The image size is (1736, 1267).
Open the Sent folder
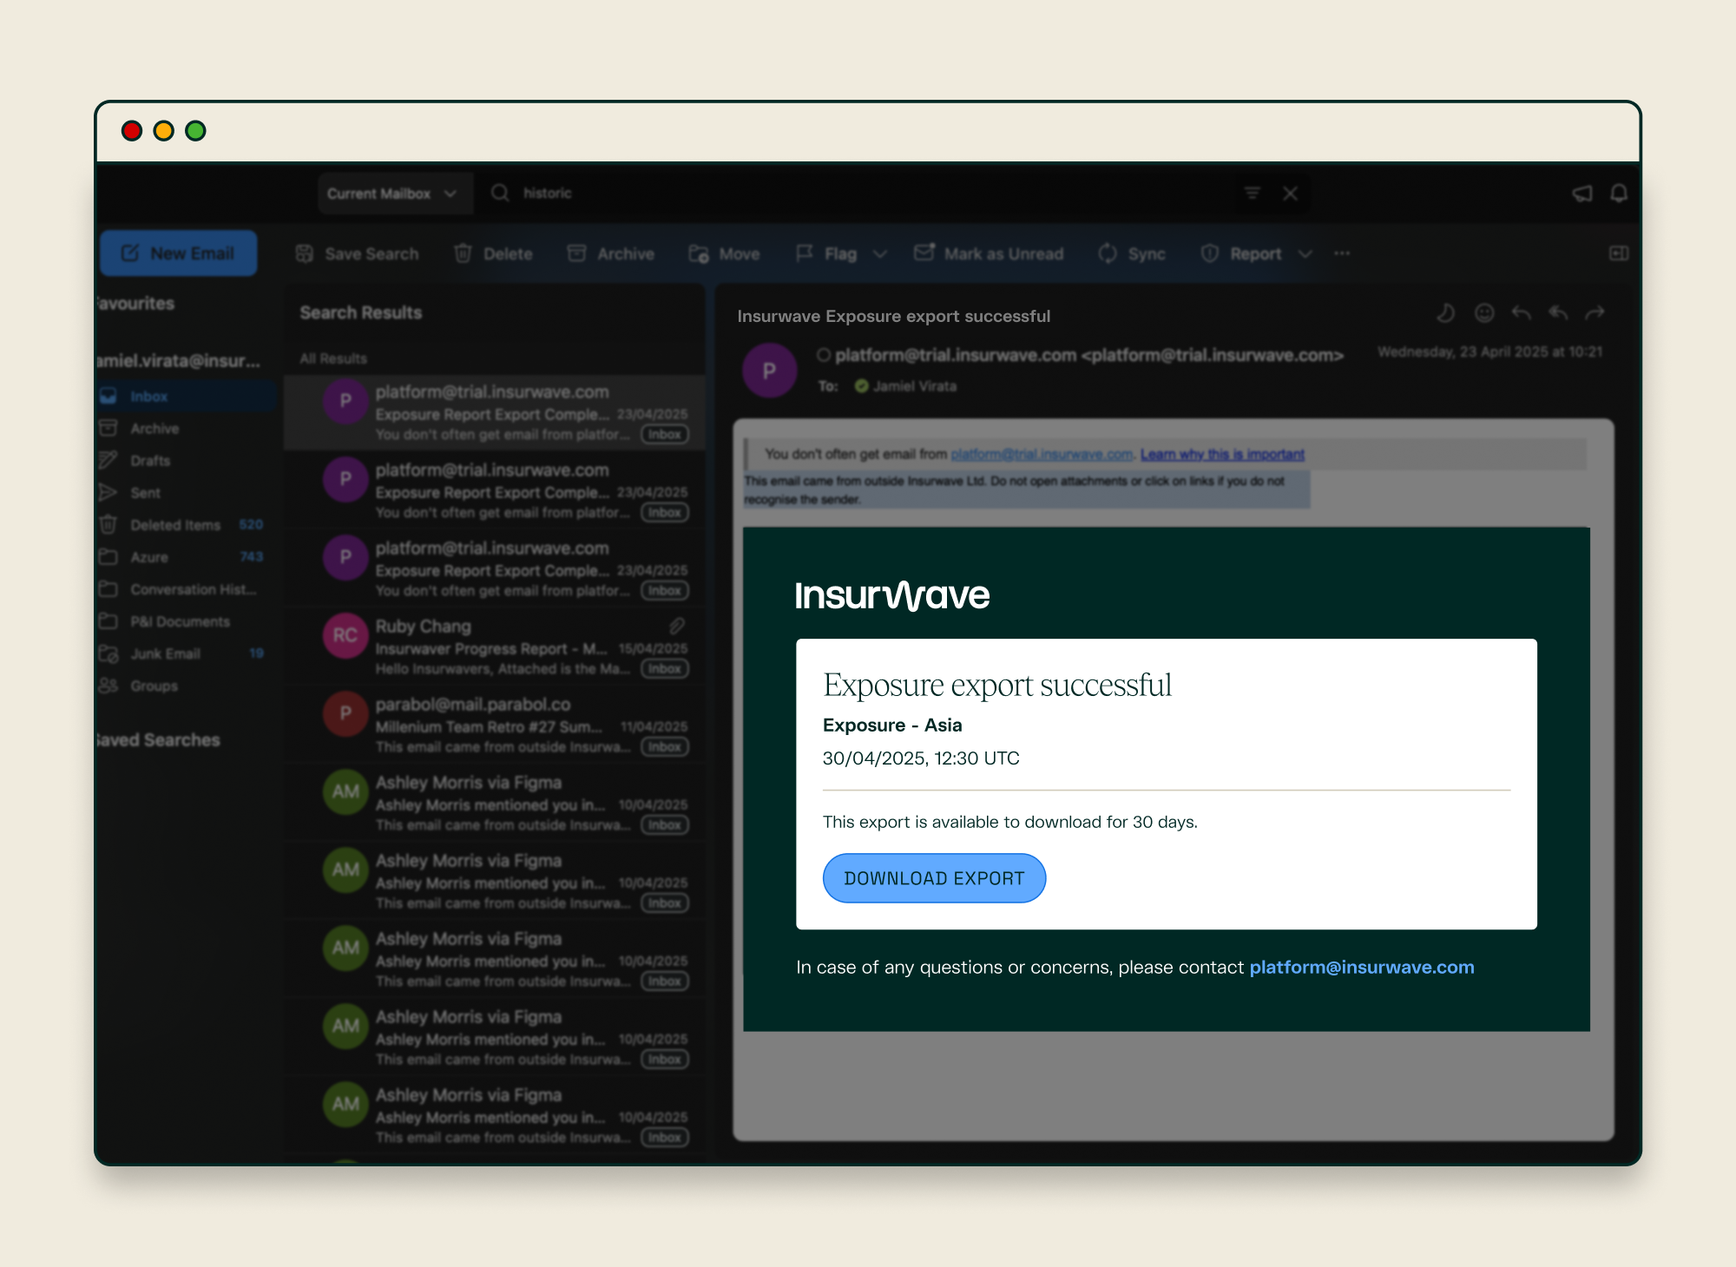[x=187, y=492]
